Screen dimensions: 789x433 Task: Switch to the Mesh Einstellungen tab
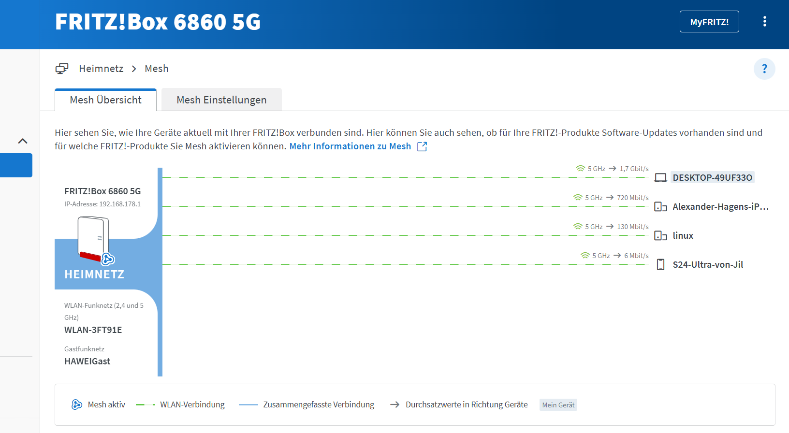pyautogui.click(x=221, y=100)
